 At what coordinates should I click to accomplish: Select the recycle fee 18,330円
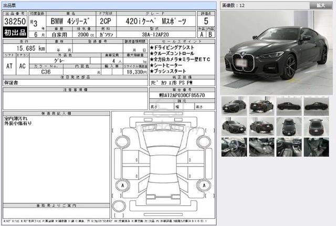136,72
